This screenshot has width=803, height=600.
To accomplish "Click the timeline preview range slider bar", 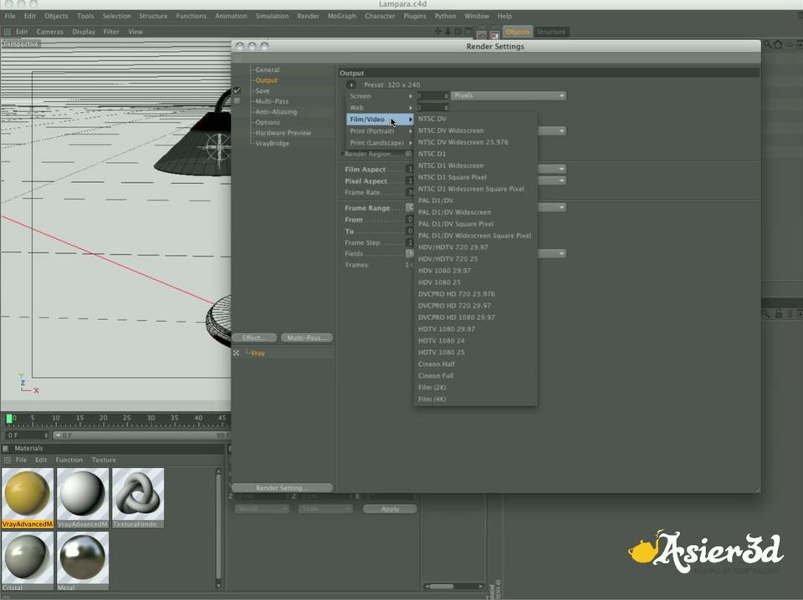I will pos(142,435).
